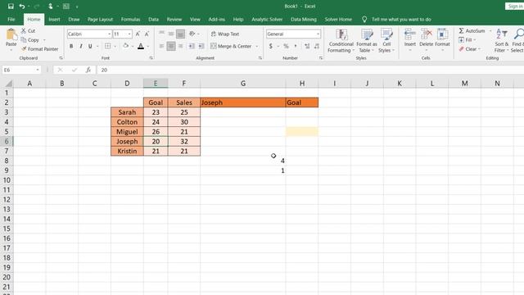524x295 pixels.
Task: Click the Orientation text angle icon
Action: tap(192, 34)
